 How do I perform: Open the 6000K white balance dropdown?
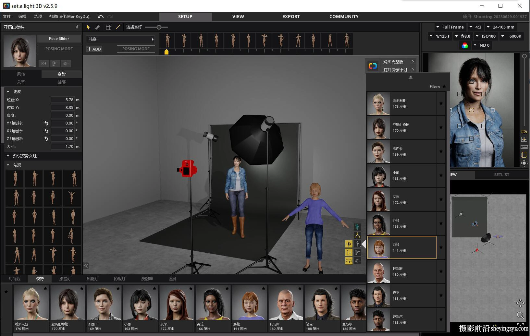pyautogui.click(x=512, y=36)
